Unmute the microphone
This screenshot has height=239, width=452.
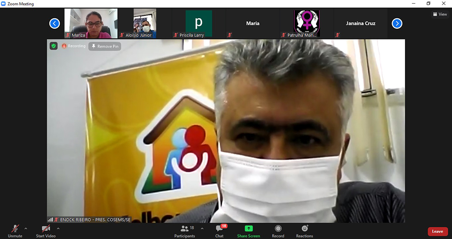[x=15, y=230]
